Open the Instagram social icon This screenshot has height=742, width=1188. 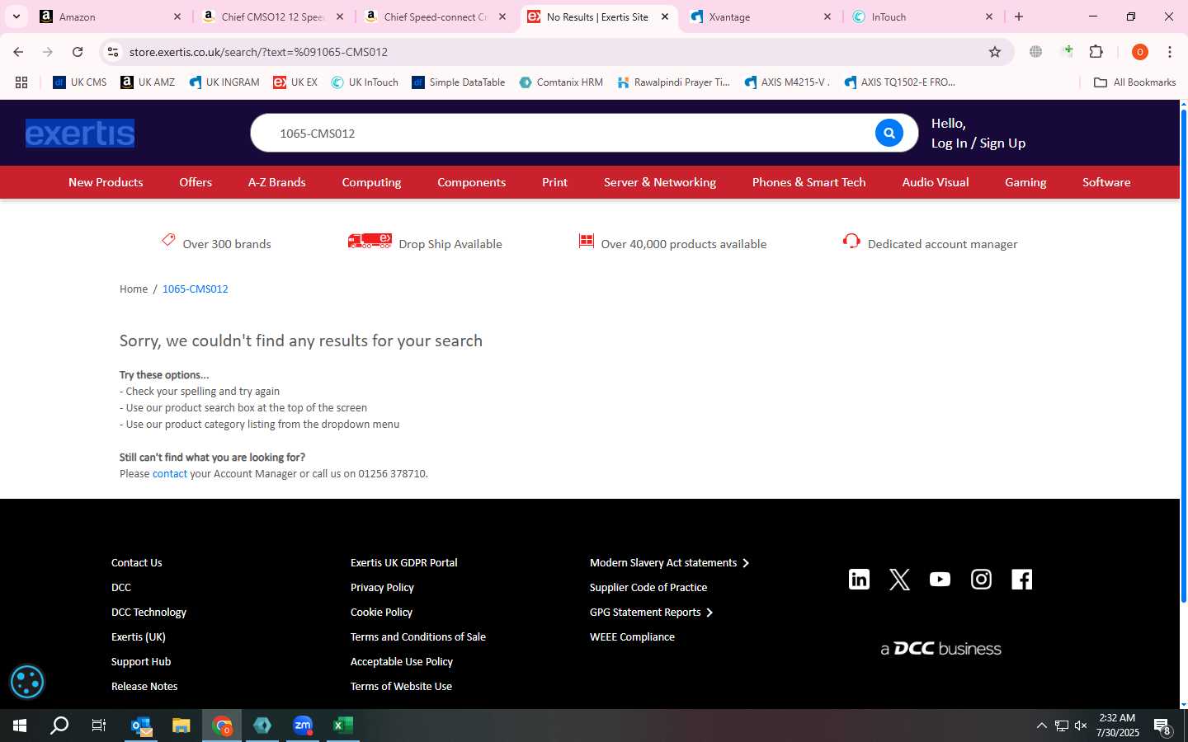click(981, 580)
